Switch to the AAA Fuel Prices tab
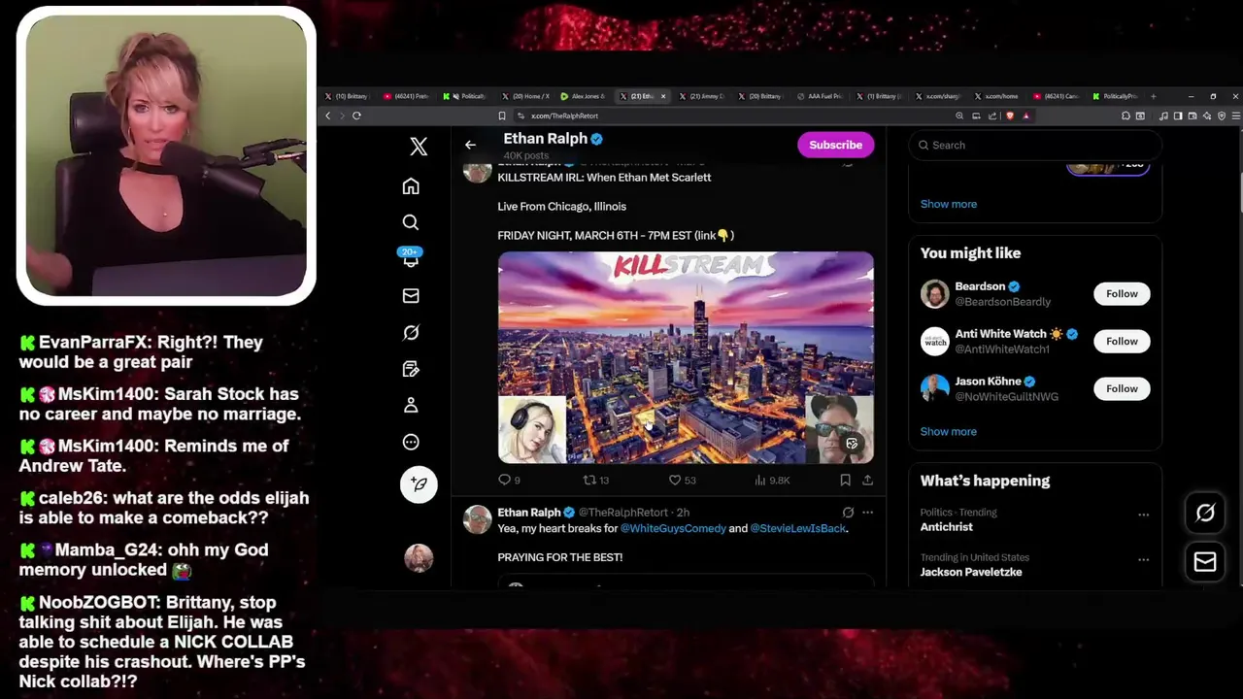Screen dimensions: 1243x699 820,96
